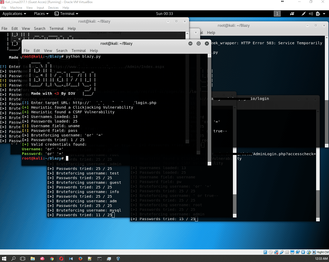The width and height of the screenshot is (329, 262).
Task: Open File menu in front Blazy terminal
Action: click(x=27, y=51)
